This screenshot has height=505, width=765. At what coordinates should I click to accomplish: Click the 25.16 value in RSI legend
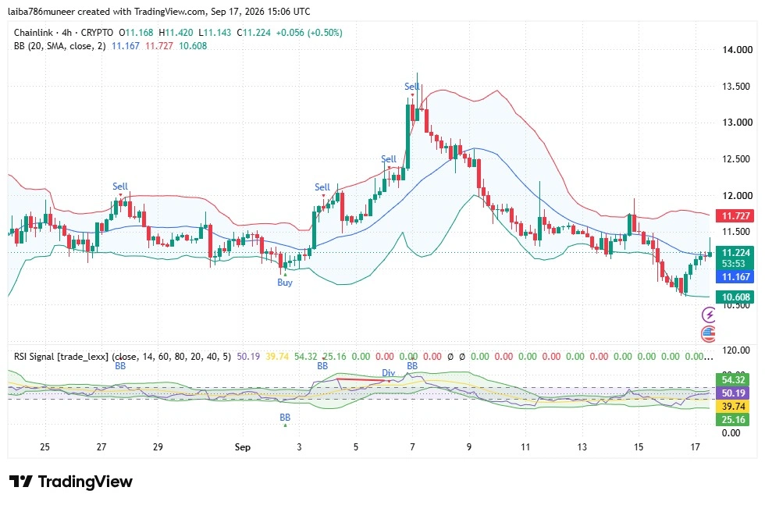tap(335, 357)
